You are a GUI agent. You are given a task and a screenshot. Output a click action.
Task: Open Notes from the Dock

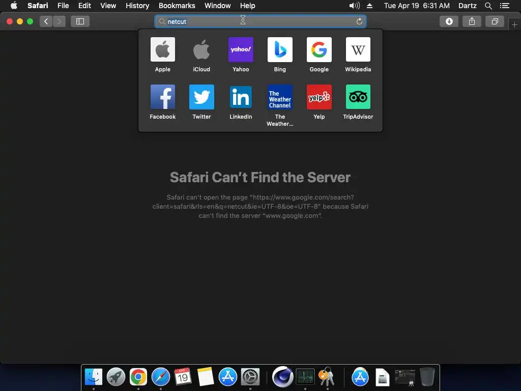(x=206, y=377)
